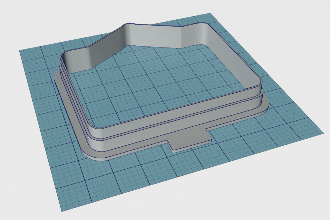Click the farthest top corner of the grid plane
Viewport: 330px width, 220px height.
click(210, 14)
